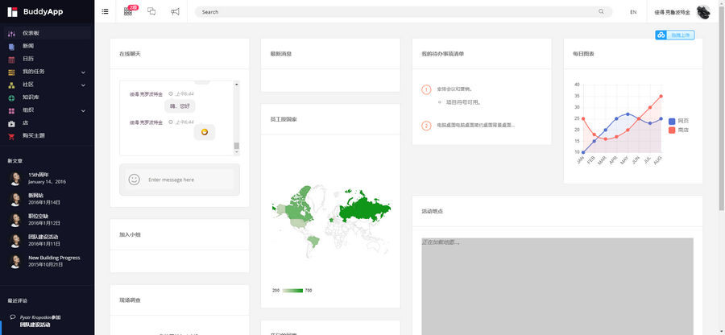Click Russia on the employee map
This screenshot has height=335, width=725.
coord(363,209)
